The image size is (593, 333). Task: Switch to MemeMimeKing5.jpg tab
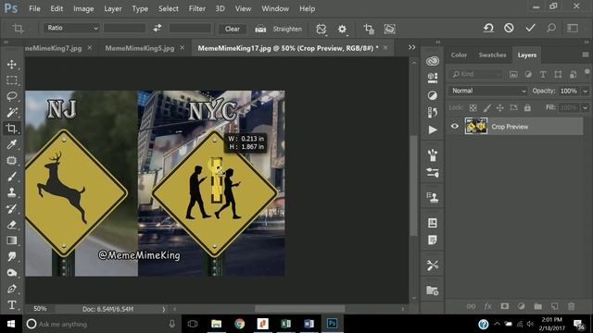(x=140, y=48)
